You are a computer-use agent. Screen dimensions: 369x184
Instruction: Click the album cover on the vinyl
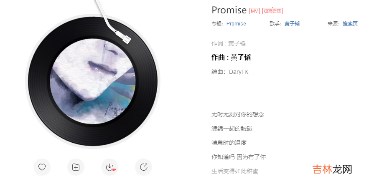[x=93, y=81]
